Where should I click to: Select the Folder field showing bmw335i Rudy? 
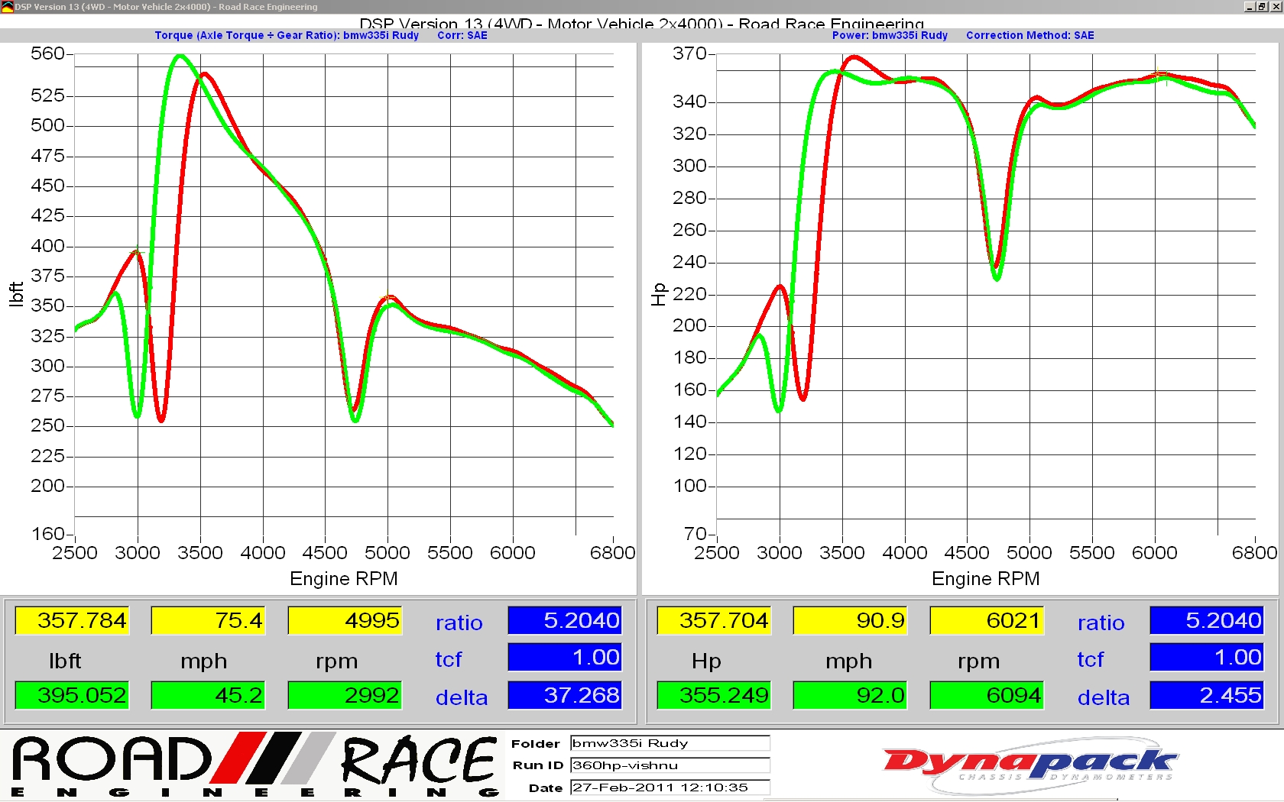point(670,743)
